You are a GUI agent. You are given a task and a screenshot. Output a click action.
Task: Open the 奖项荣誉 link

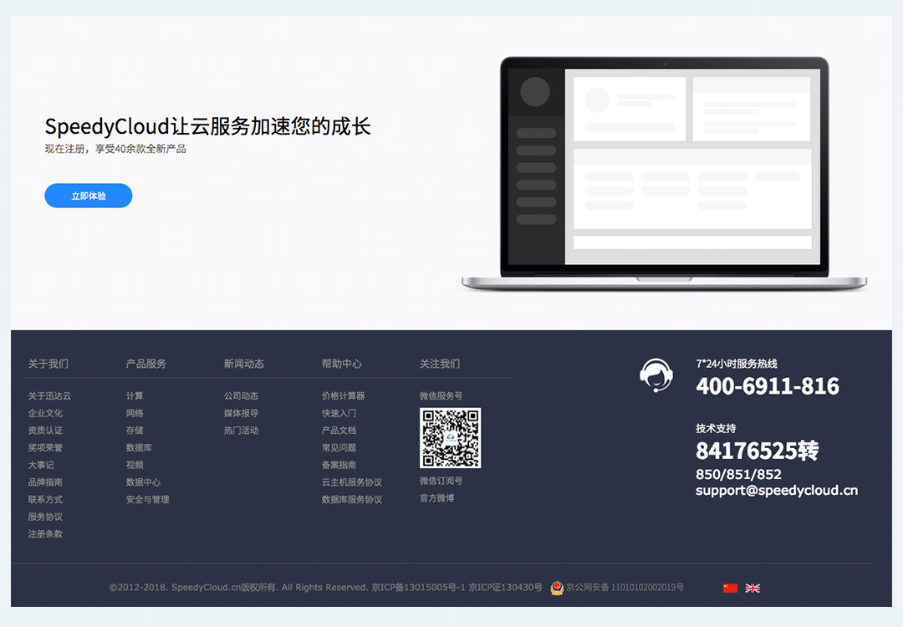[x=45, y=448]
